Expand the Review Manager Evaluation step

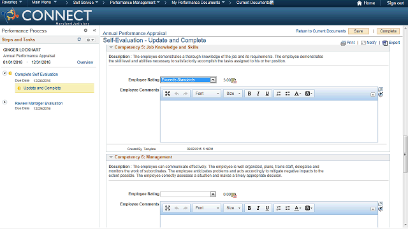pos(4,102)
